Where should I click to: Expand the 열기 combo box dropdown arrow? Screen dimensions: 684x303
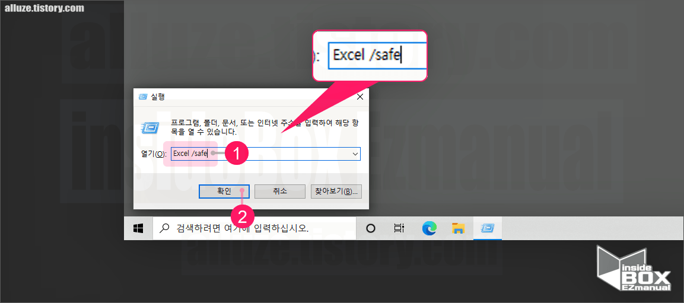point(355,154)
